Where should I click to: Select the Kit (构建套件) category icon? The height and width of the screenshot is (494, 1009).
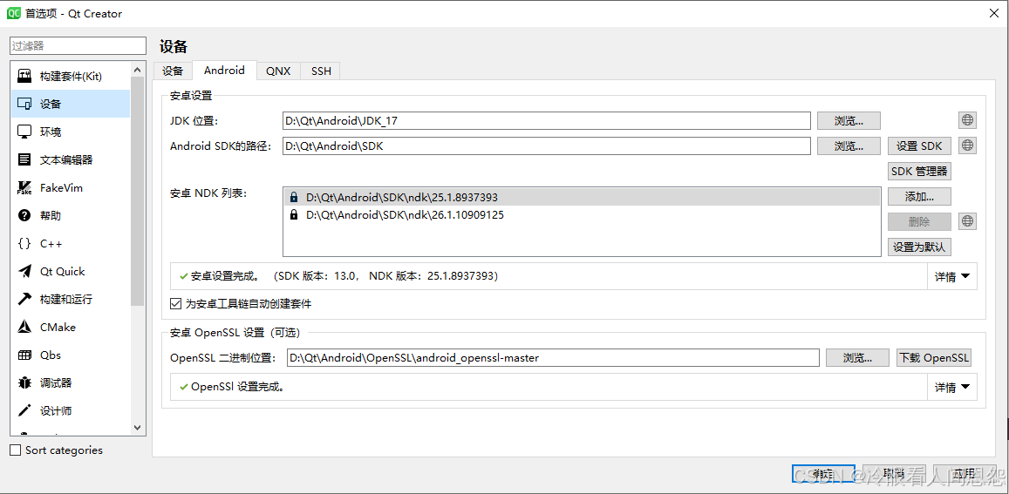tap(24, 76)
